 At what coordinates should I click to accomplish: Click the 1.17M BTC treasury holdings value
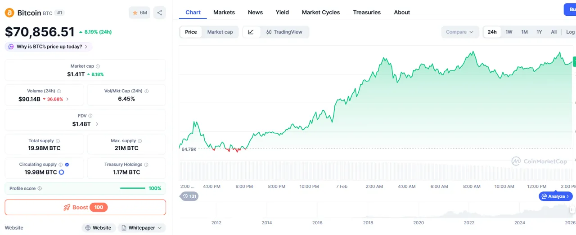pyautogui.click(x=126, y=172)
